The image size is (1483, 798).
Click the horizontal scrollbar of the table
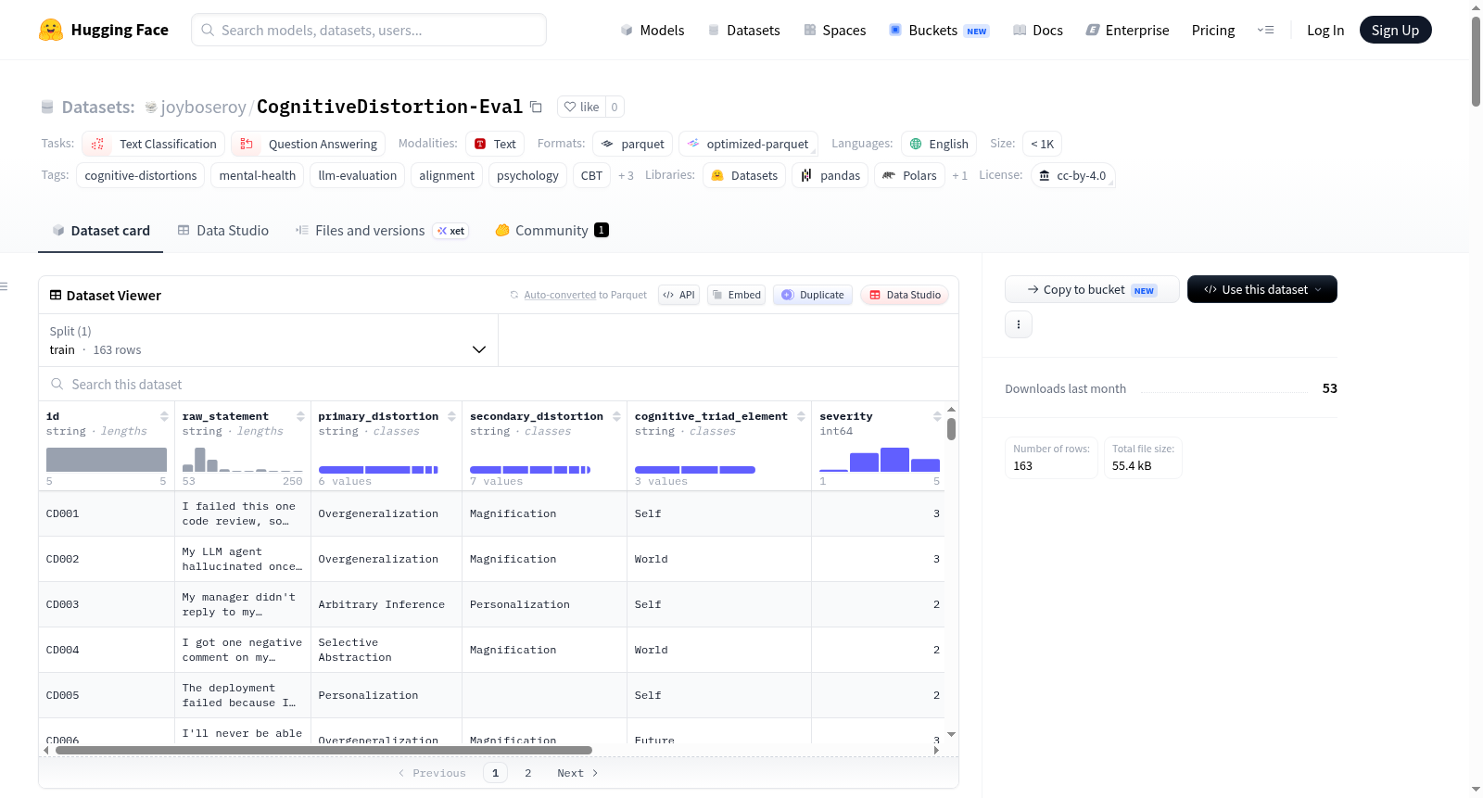point(323,750)
